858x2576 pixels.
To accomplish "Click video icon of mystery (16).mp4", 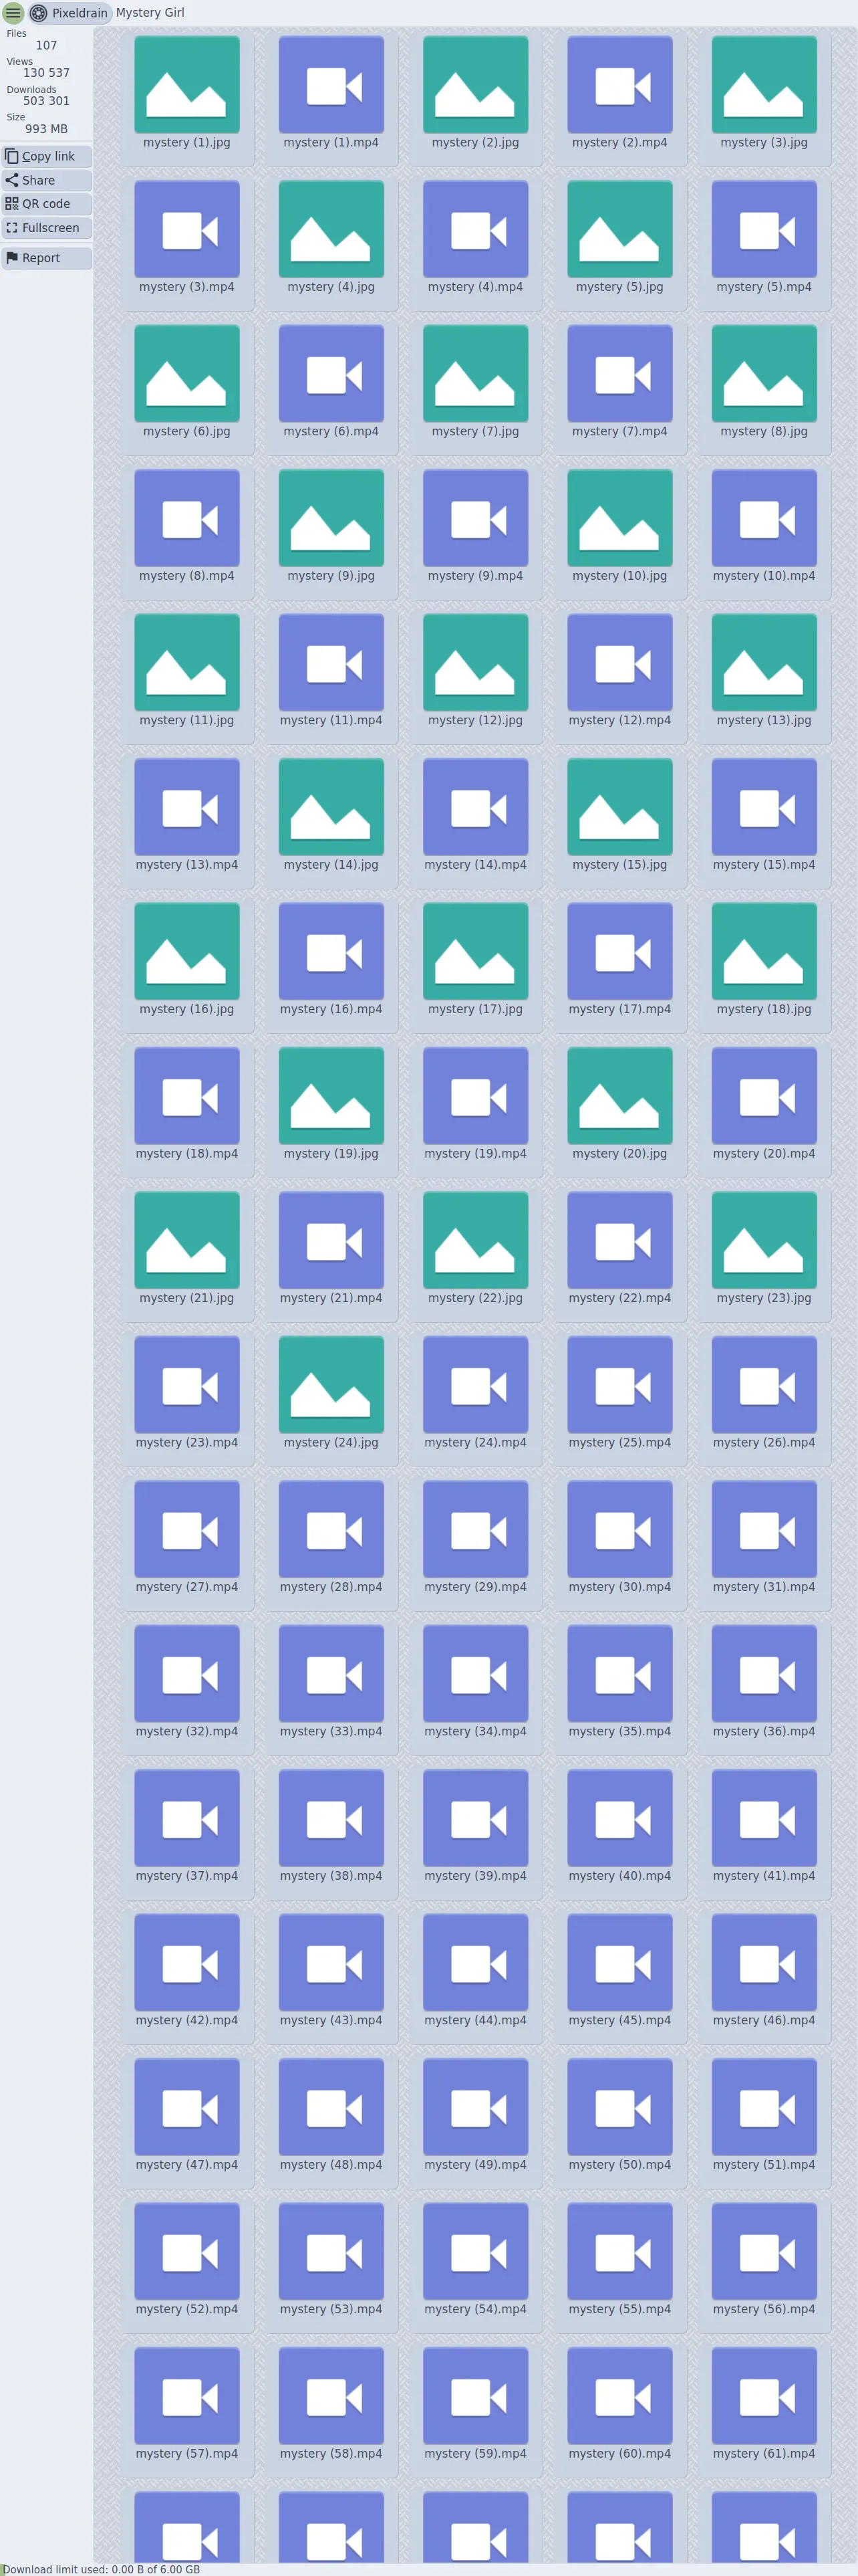I will [331, 952].
